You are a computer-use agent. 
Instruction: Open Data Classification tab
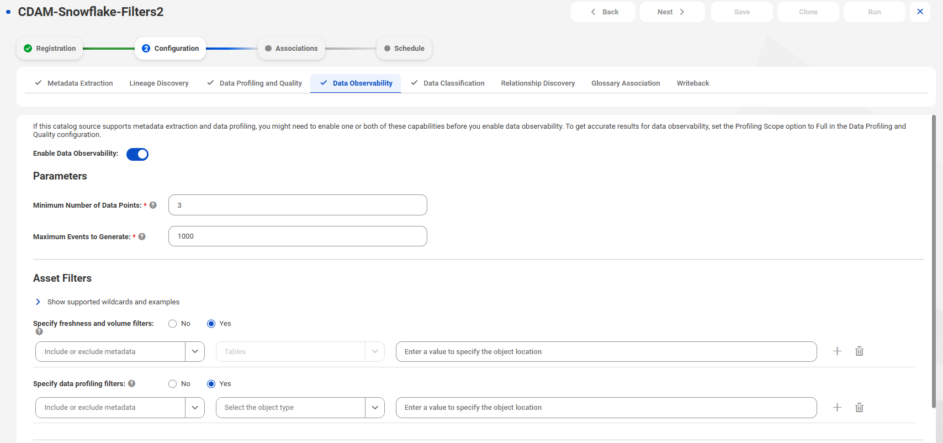coord(448,83)
